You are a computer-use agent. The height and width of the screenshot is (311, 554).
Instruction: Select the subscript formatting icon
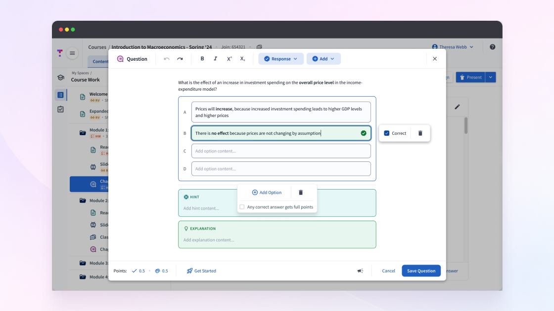coord(243,59)
